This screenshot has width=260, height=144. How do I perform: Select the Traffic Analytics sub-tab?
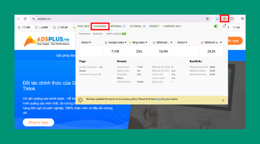(116, 34)
